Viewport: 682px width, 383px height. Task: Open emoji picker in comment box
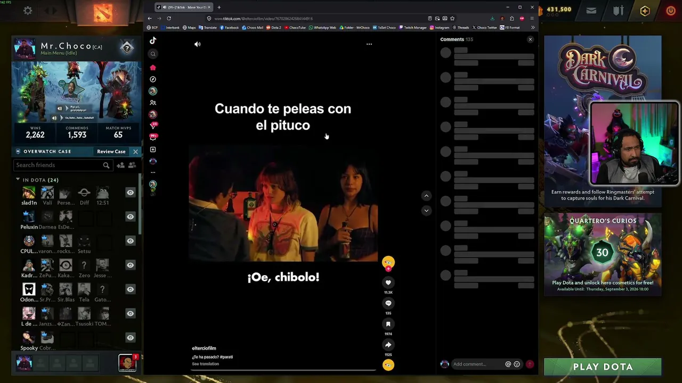point(517,364)
